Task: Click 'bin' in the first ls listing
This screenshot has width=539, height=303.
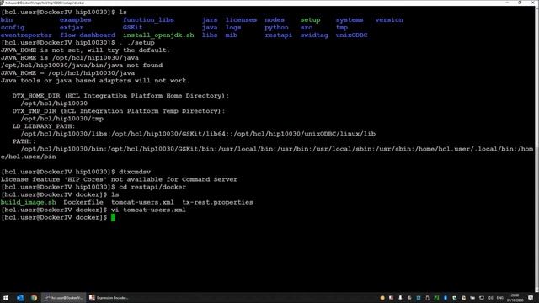Action: (x=7, y=20)
